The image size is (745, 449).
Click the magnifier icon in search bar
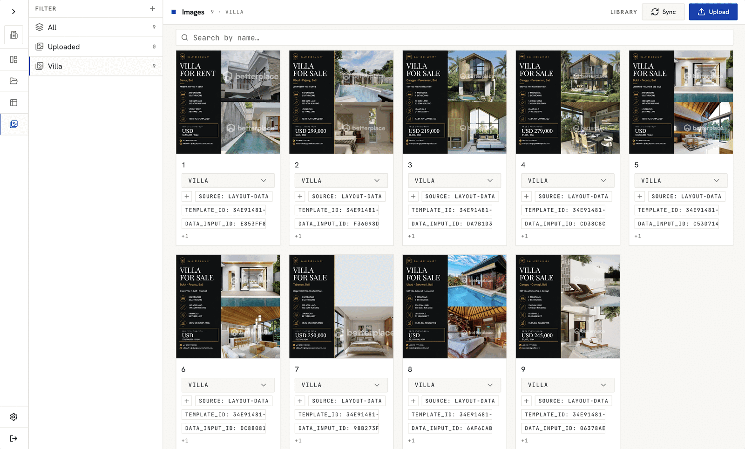point(185,38)
